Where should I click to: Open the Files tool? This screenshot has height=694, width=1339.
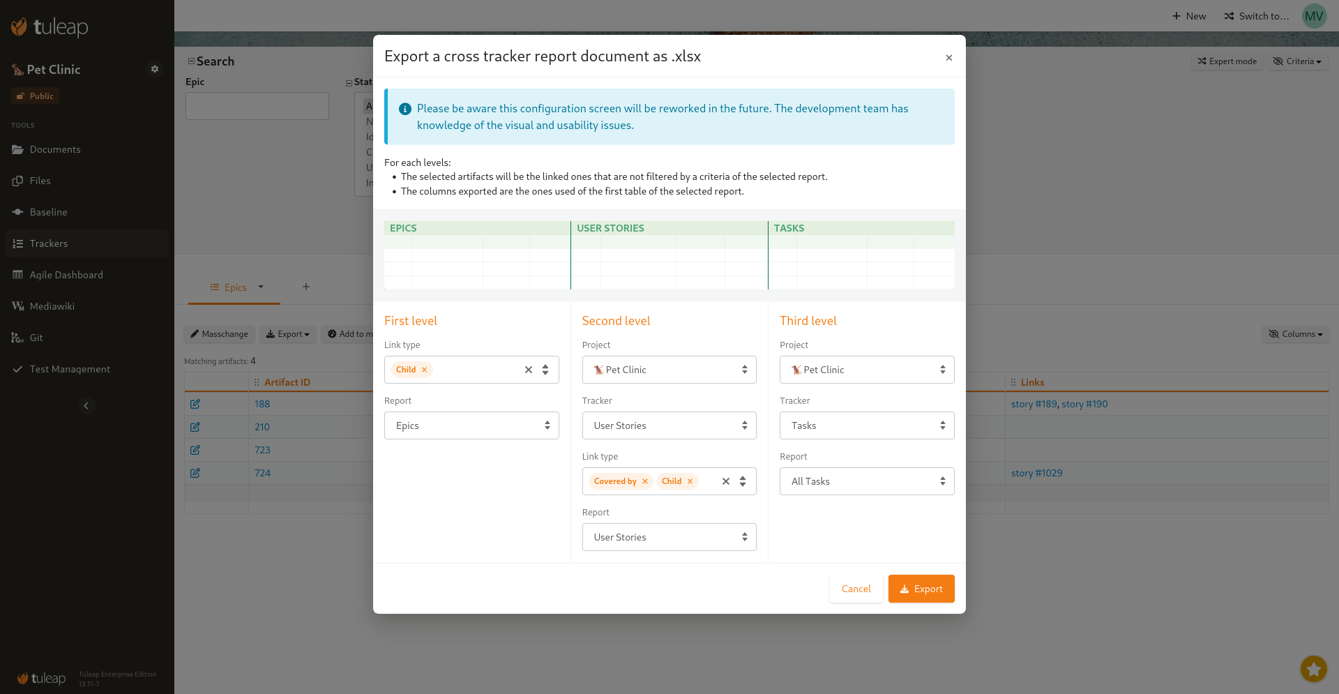pos(40,181)
